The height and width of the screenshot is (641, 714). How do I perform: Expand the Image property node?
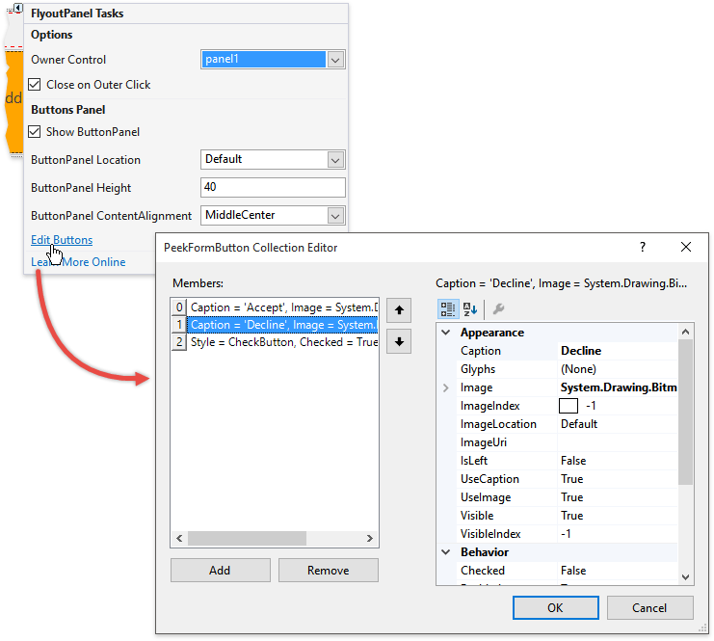[446, 387]
